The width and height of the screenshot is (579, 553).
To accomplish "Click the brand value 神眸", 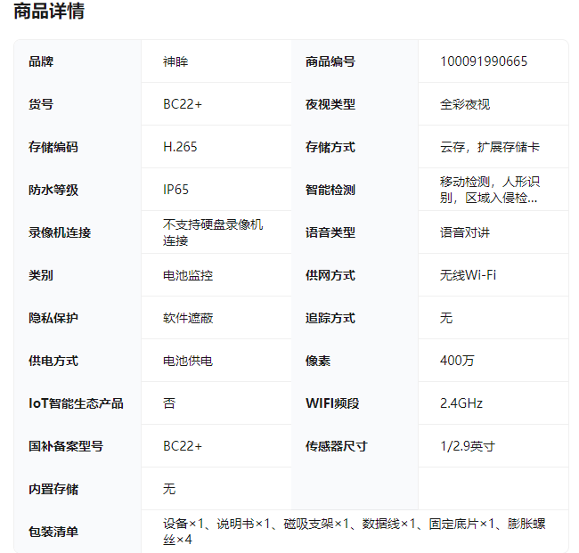I will 175,61.
